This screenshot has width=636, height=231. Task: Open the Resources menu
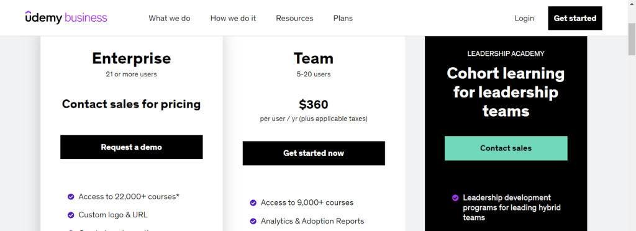[x=294, y=18]
